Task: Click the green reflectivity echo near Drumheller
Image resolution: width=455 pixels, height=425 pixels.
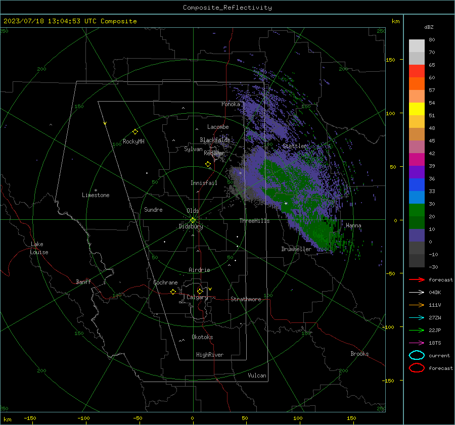Action: click(x=319, y=233)
